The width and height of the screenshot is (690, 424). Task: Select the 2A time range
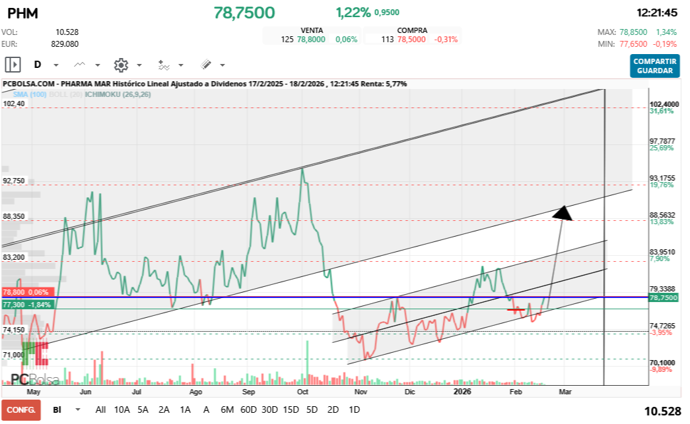point(164,409)
